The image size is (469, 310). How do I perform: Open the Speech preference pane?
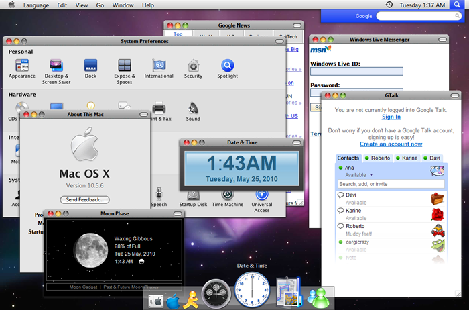159,197
